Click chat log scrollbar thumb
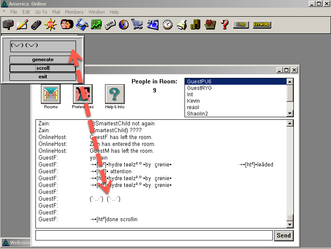Image resolution: width=331 pixels, height=249 pixels. 290,218
